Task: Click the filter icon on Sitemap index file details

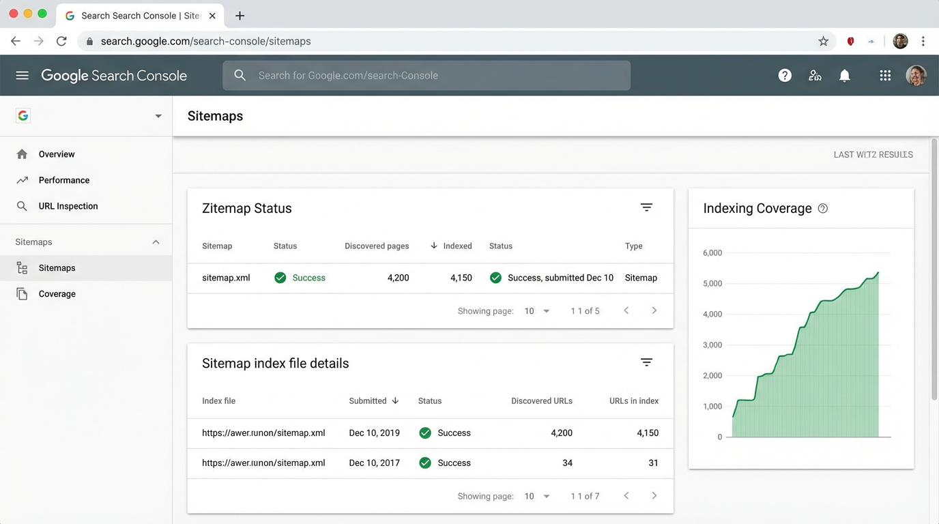Action: click(646, 362)
